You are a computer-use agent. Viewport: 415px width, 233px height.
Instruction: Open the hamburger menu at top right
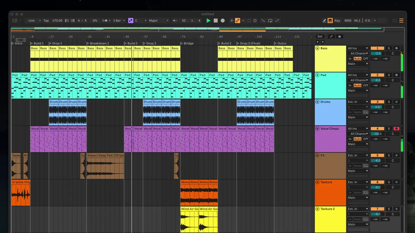pyautogui.click(x=401, y=21)
